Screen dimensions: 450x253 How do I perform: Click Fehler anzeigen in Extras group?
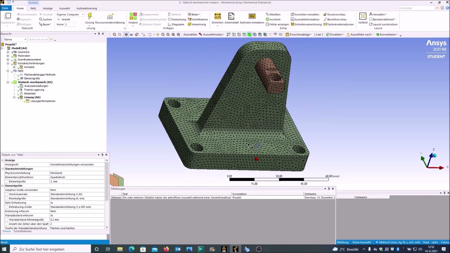[277, 24]
